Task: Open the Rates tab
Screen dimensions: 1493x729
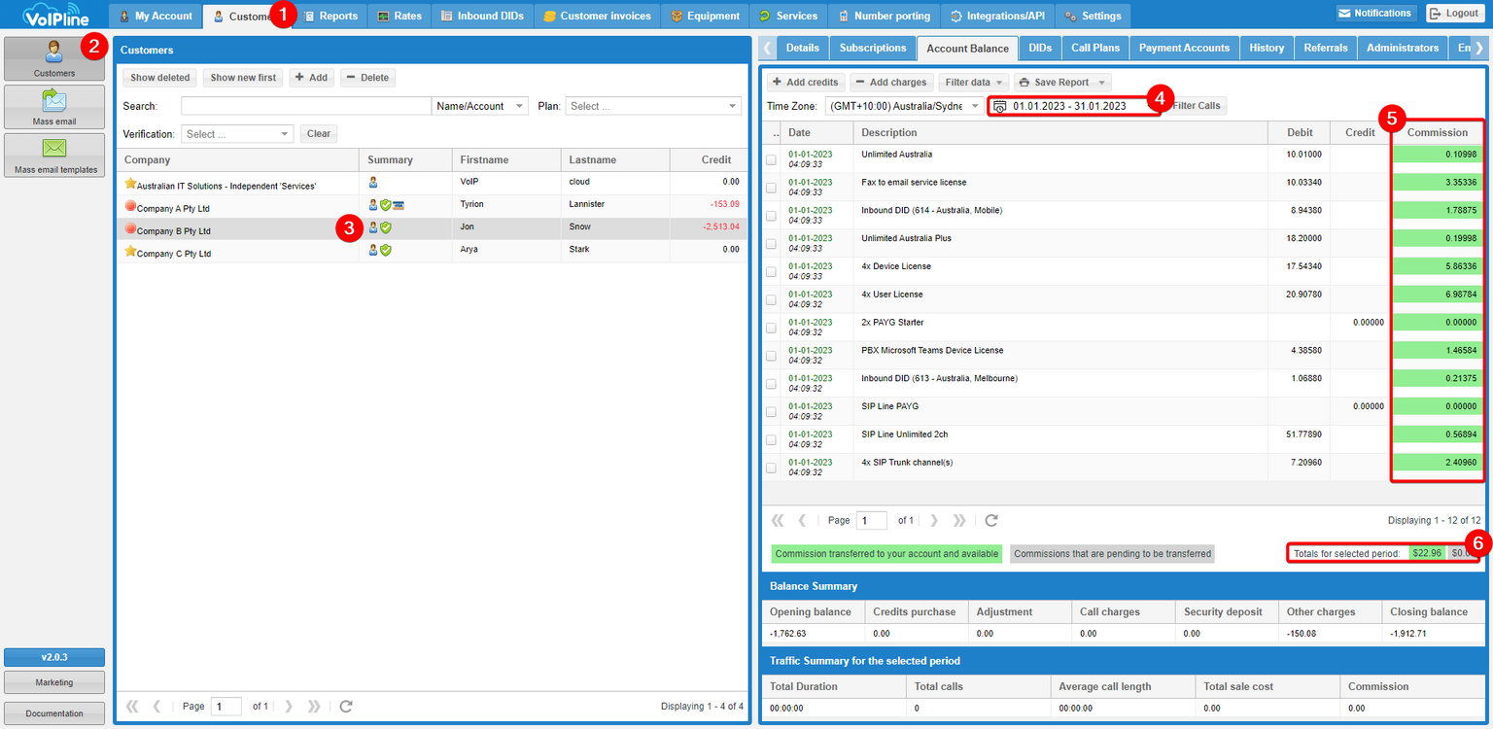Action: tap(399, 17)
